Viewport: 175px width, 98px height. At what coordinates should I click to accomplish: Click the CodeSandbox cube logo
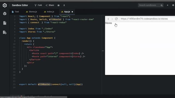tap(5, 5)
